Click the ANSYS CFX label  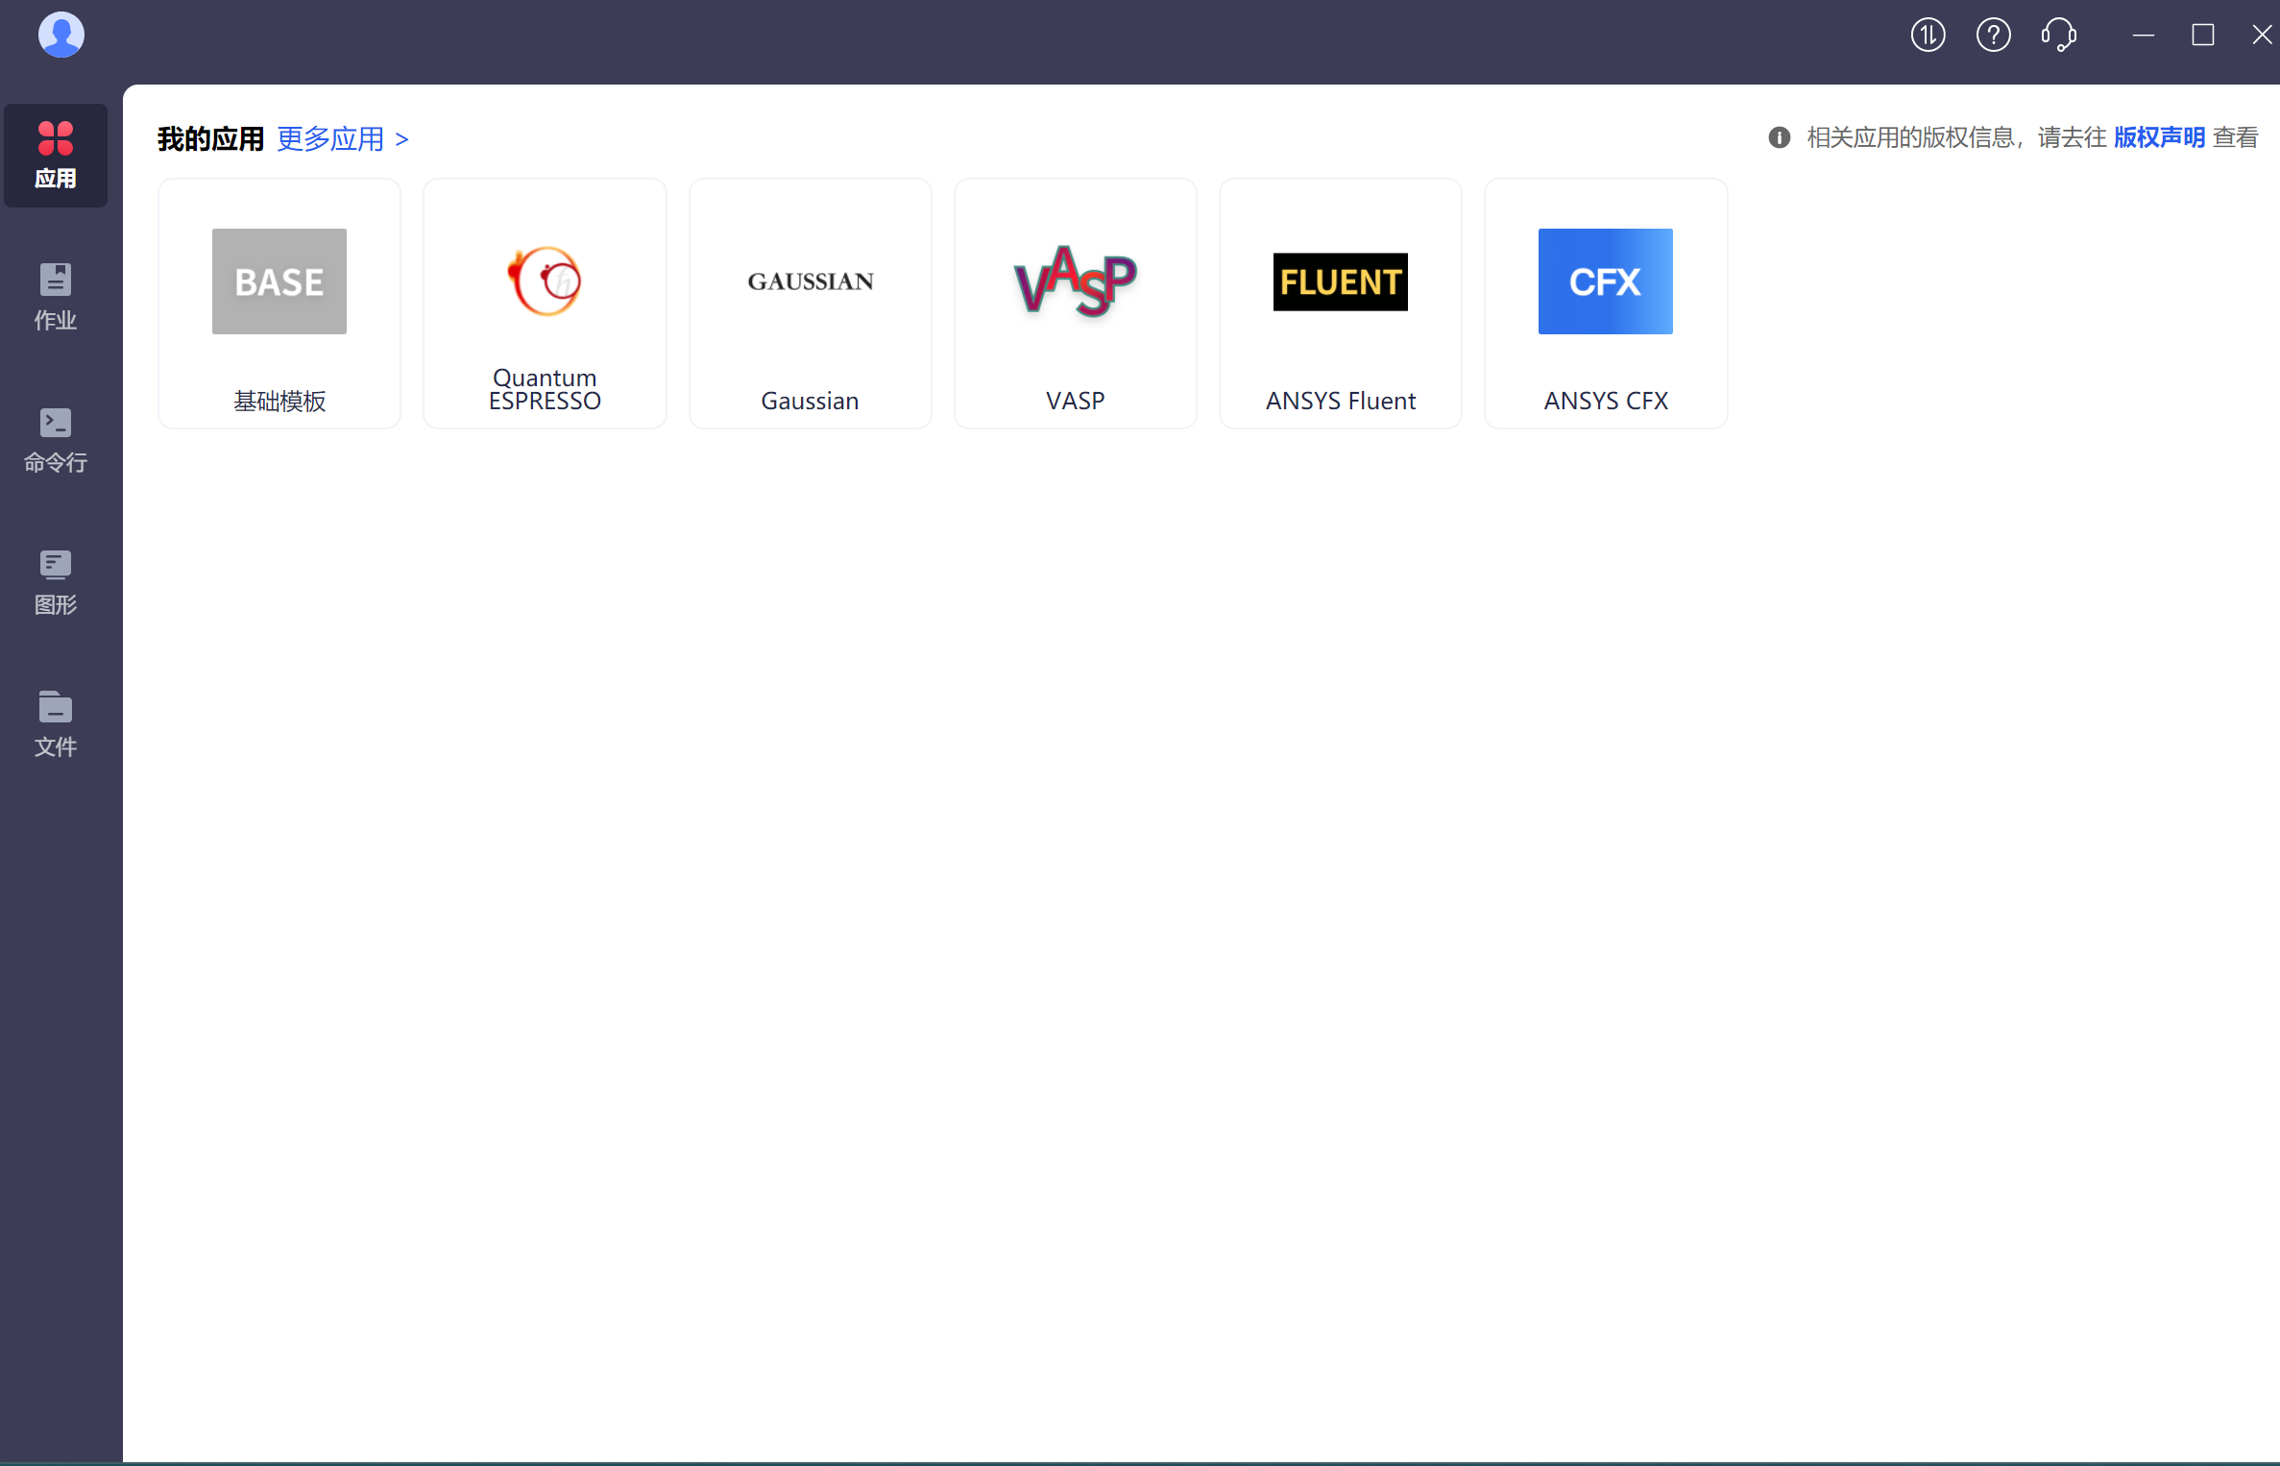1606,402
